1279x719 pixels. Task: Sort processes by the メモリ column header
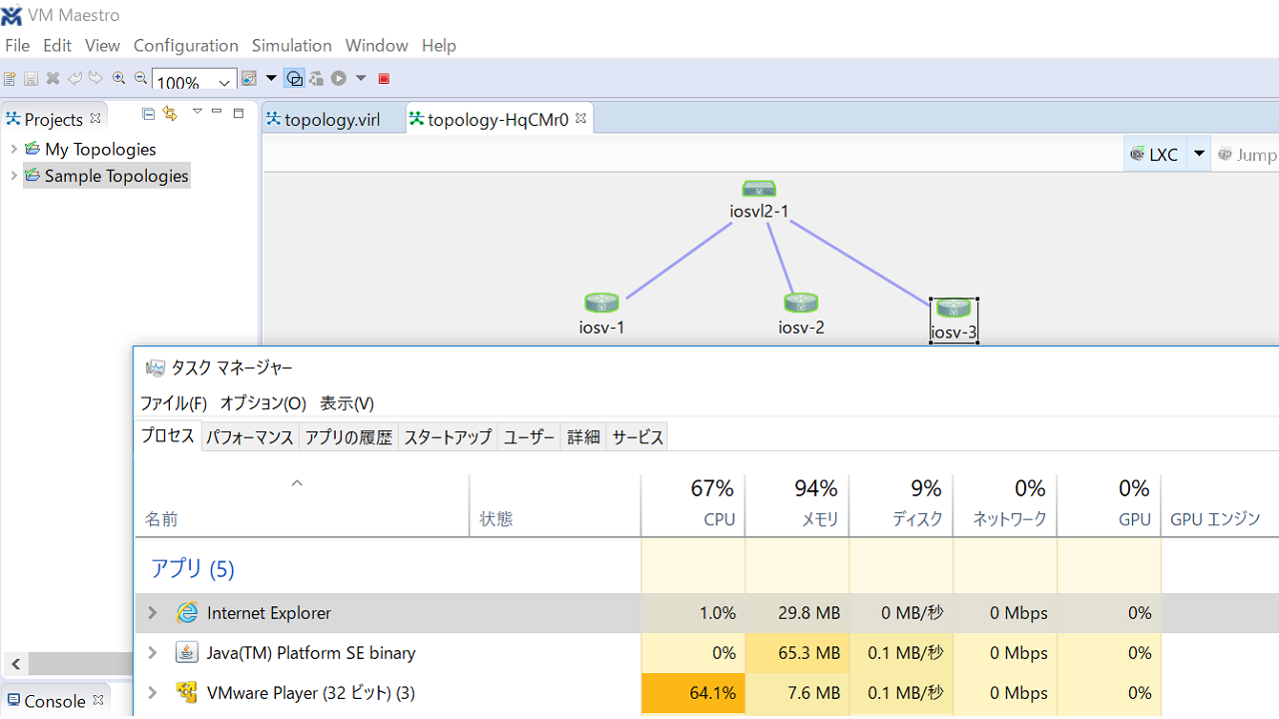797,504
